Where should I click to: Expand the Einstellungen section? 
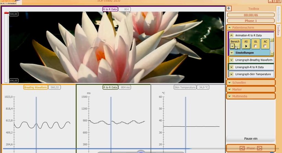tap(232, 53)
